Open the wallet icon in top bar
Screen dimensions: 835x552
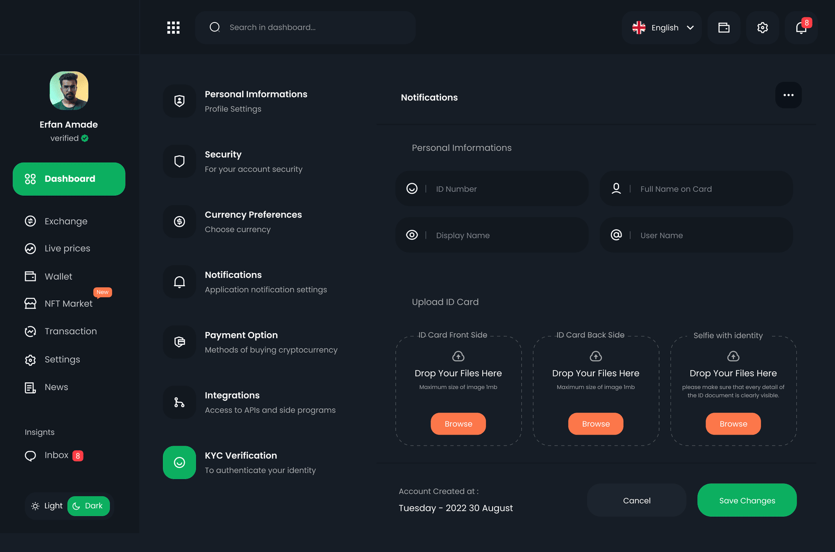point(724,28)
